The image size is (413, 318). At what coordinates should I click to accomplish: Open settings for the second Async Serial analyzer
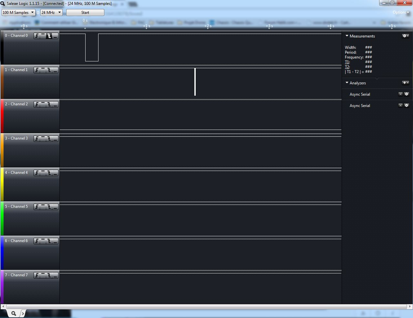tap(407, 105)
